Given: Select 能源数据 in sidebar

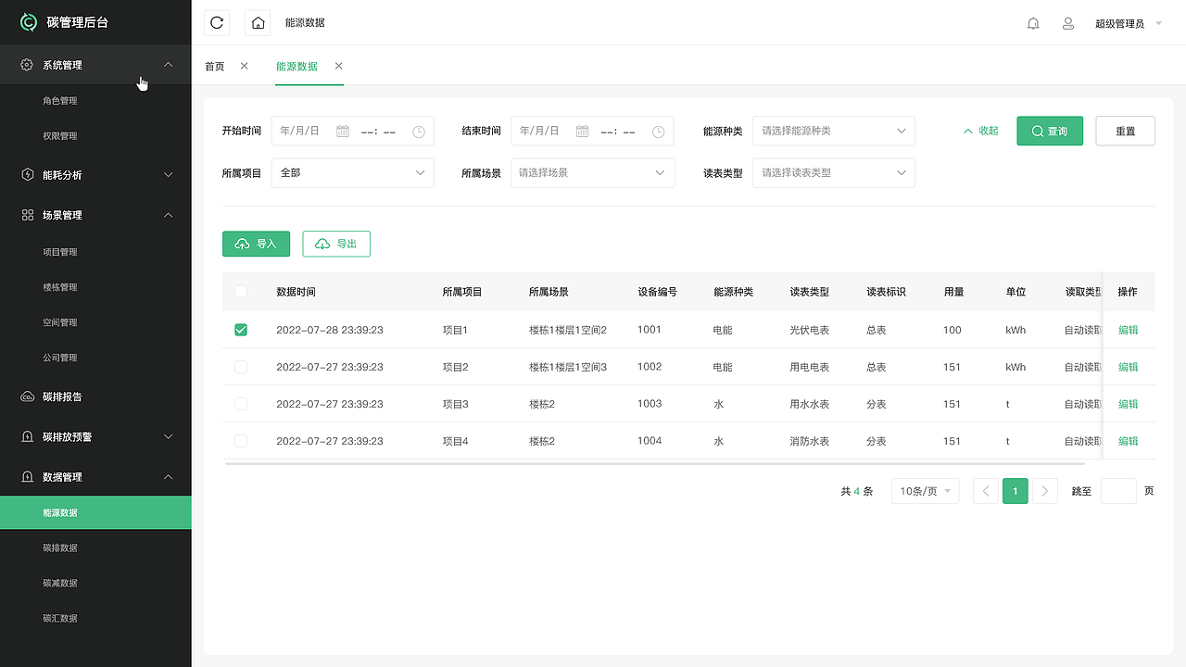Looking at the screenshot, I should coord(95,512).
